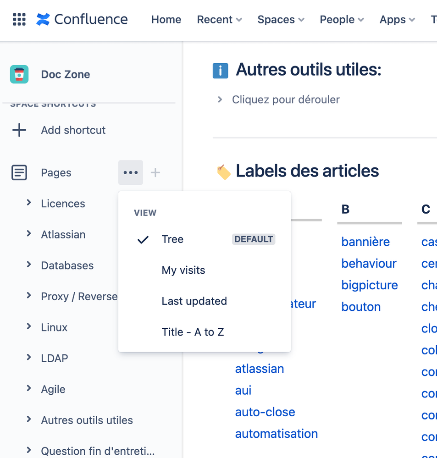
Task: Click the Pages document icon
Action: pos(19,172)
